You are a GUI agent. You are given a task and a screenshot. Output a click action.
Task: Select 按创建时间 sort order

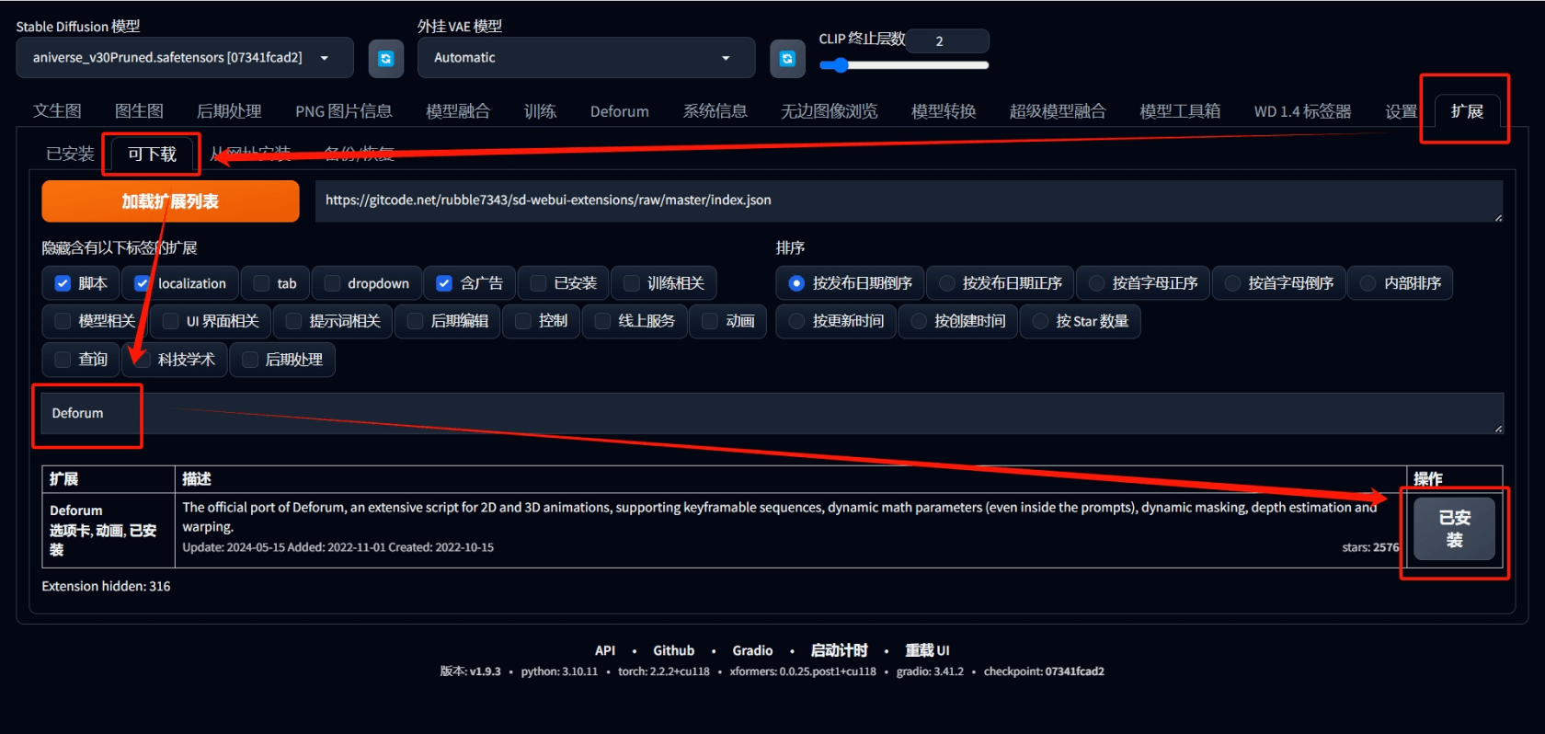pyautogui.click(x=918, y=321)
